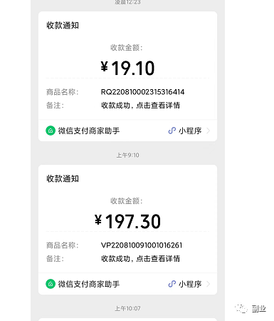Open 小程序 label in the ¥197.30 card
Screen dimensions: 274x321
pos(190,284)
